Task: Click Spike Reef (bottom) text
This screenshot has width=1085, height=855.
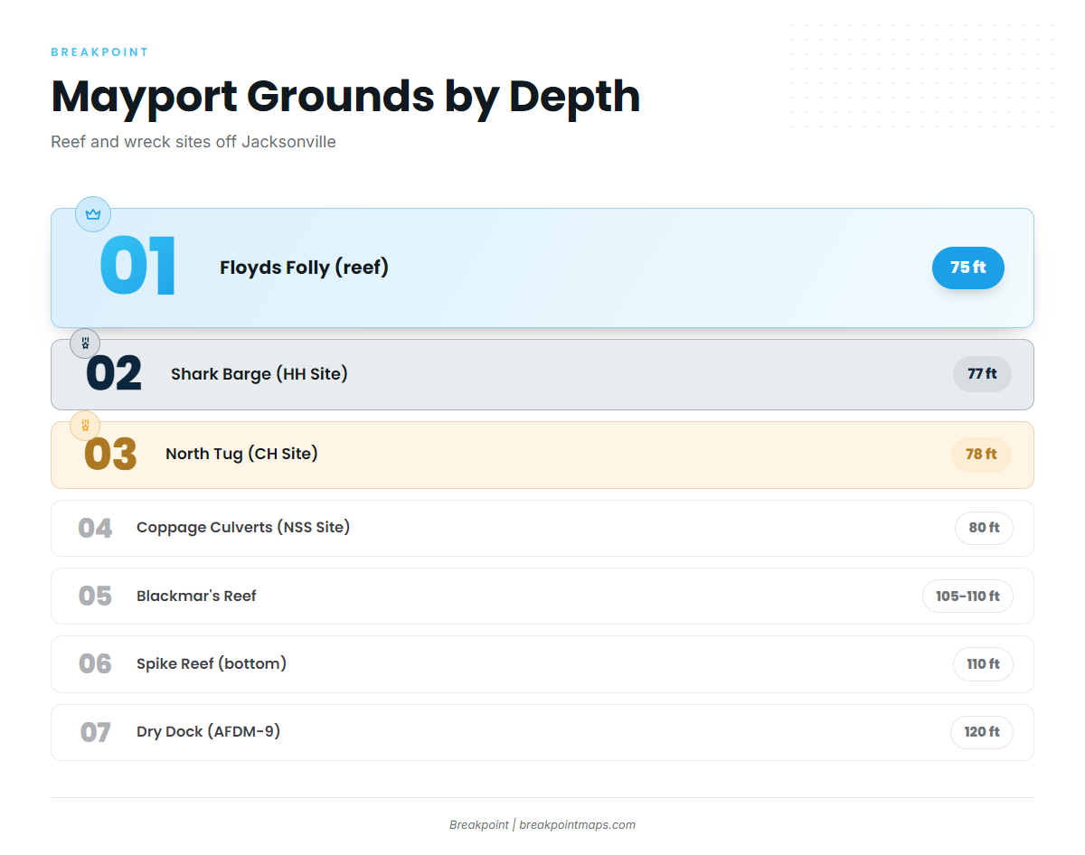Action: pos(212,663)
